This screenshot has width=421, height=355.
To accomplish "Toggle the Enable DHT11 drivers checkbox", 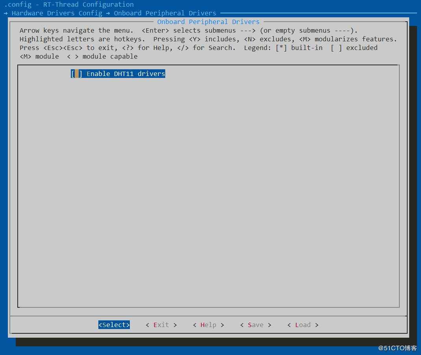I will pyautogui.click(x=76, y=74).
